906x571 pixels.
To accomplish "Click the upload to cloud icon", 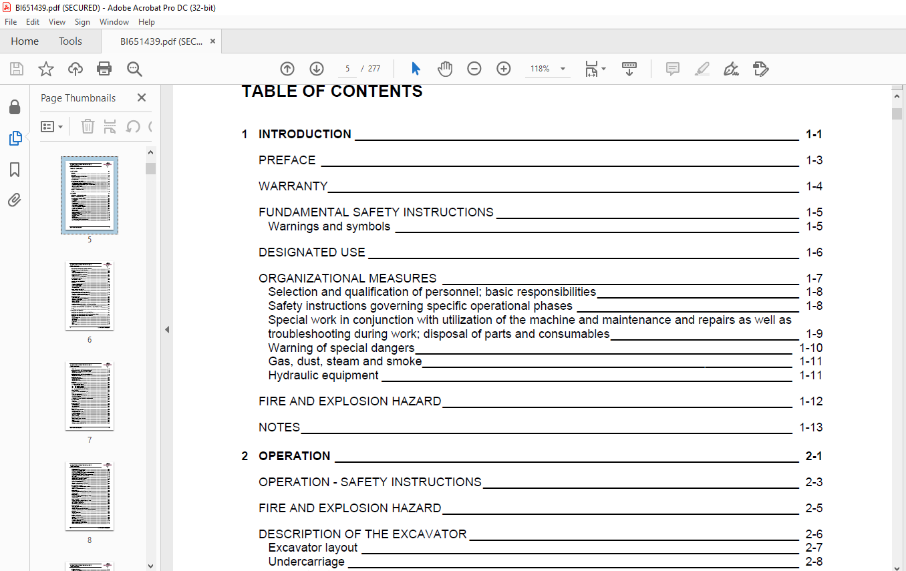I will [x=75, y=69].
